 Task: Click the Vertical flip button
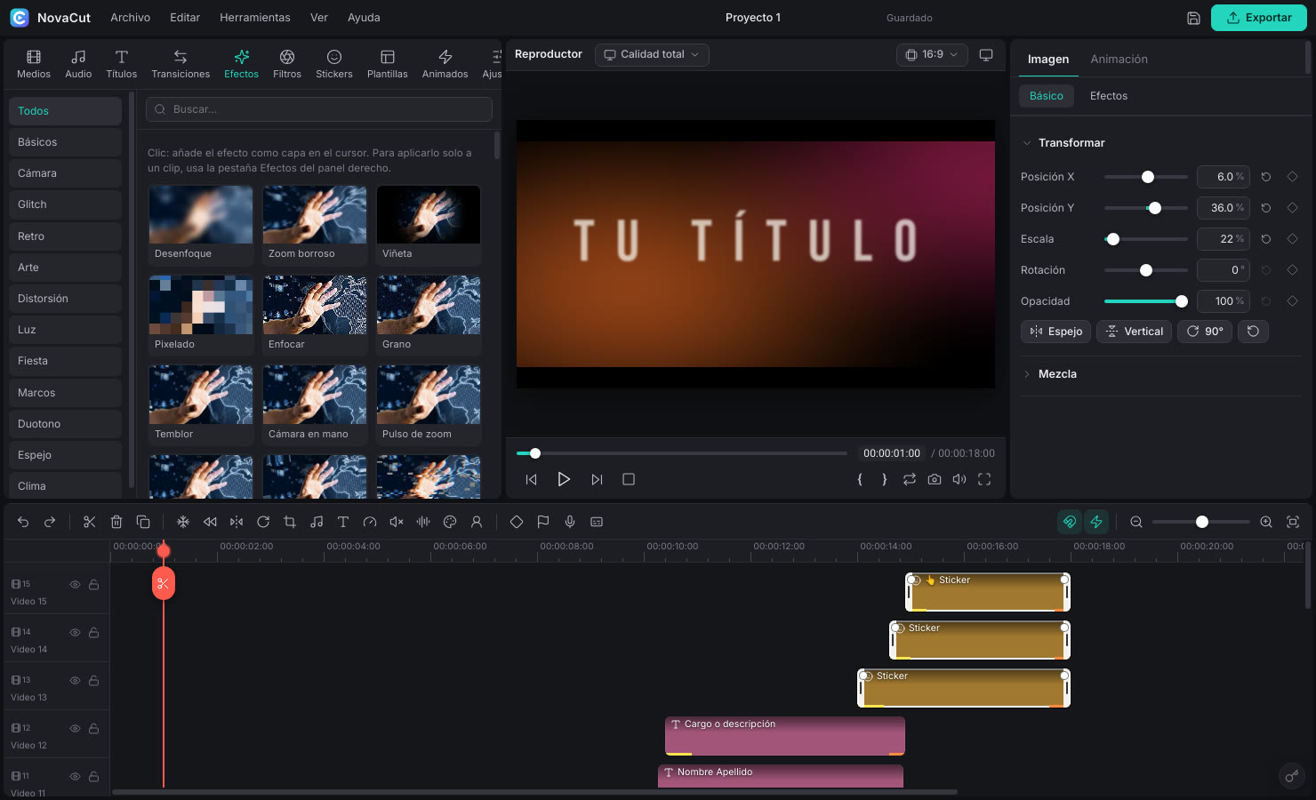coord(1134,332)
